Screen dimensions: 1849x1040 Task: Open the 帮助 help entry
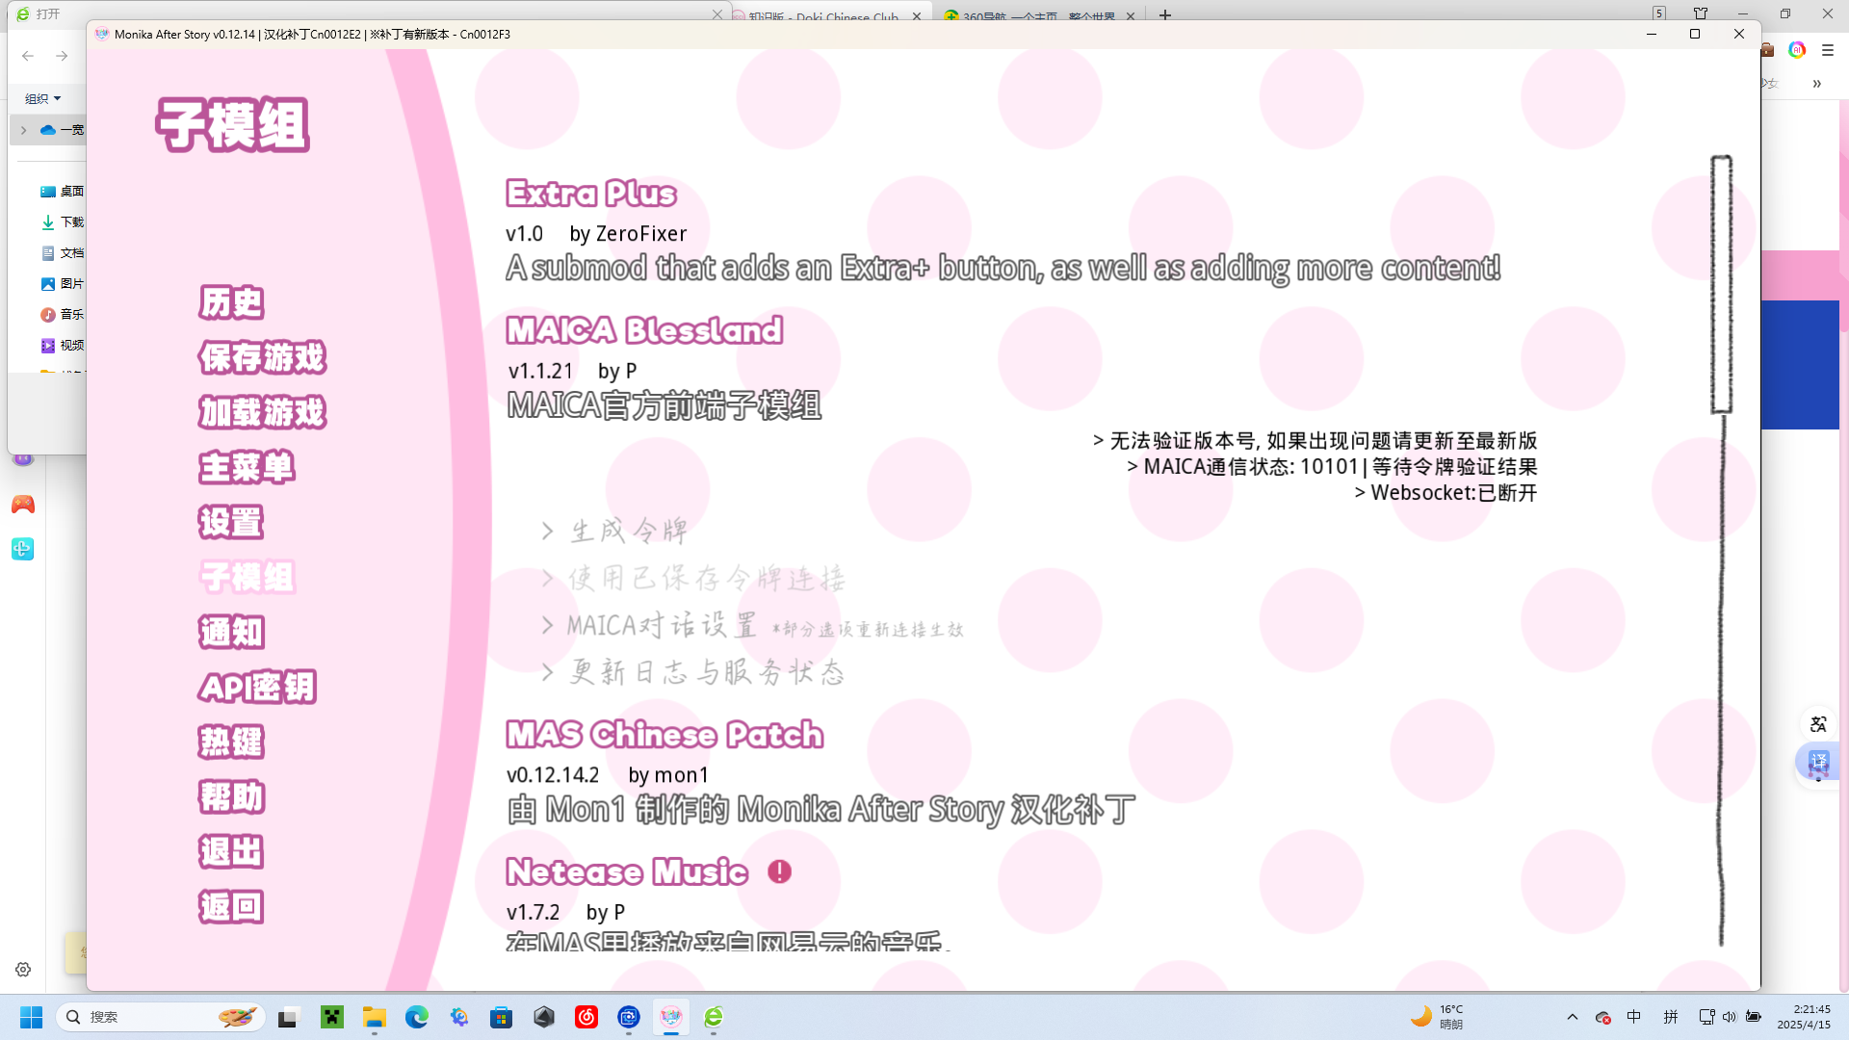tap(231, 796)
